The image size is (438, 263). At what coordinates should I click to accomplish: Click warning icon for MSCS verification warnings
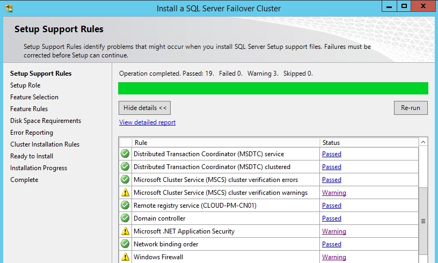(125, 192)
